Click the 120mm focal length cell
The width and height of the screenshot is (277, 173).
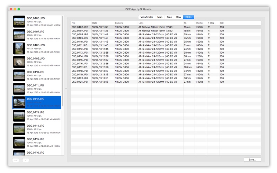[x=188, y=67]
